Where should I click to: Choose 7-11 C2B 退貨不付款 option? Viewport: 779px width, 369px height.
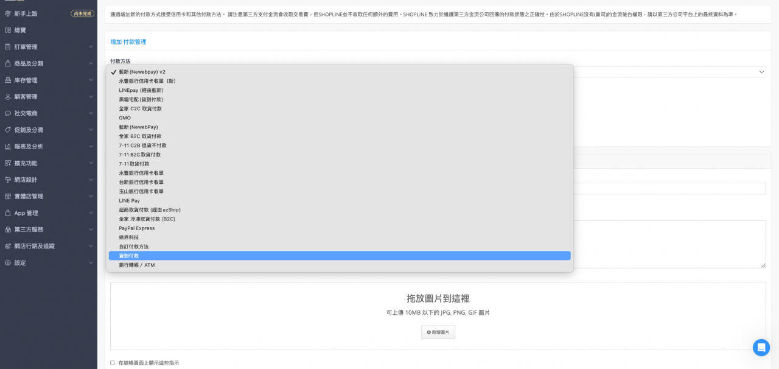[340, 146]
